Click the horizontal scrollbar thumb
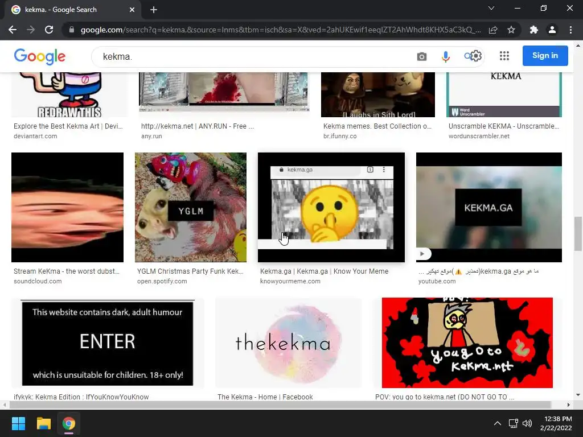The height and width of the screenshot is (437, 583). (280, 405)
